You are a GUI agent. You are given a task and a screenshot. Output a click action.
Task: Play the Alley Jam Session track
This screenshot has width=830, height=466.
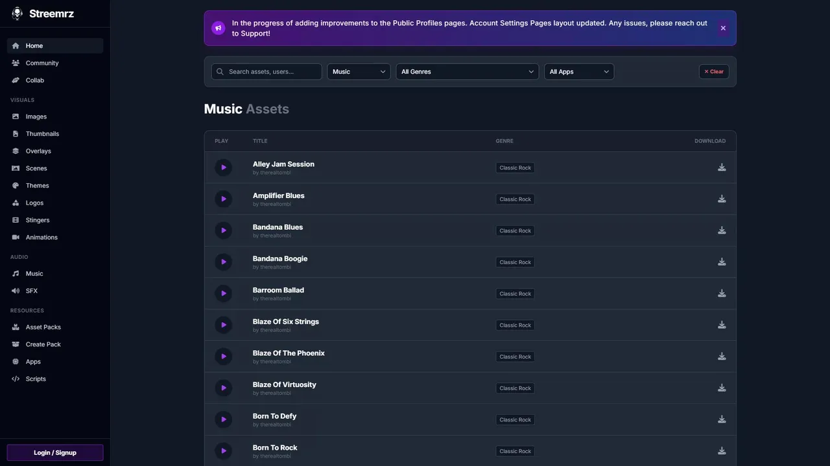[223, 168]
